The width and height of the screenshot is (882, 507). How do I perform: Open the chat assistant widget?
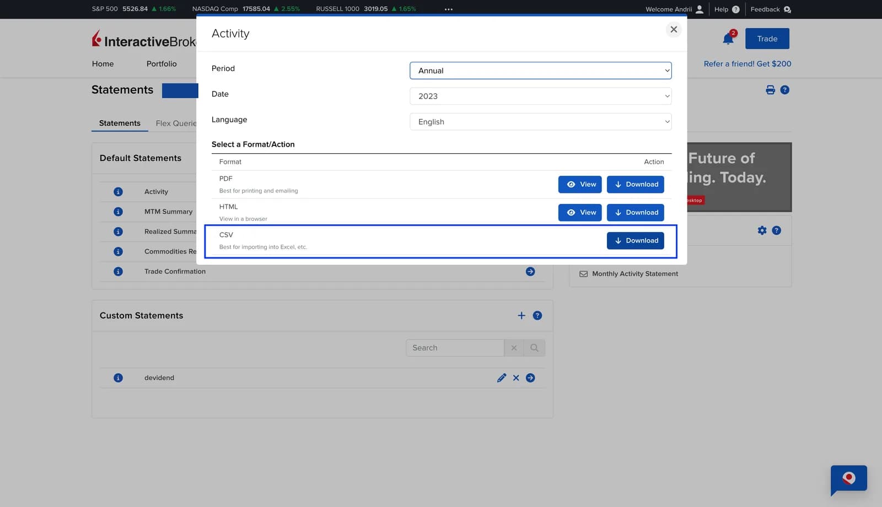849,479
